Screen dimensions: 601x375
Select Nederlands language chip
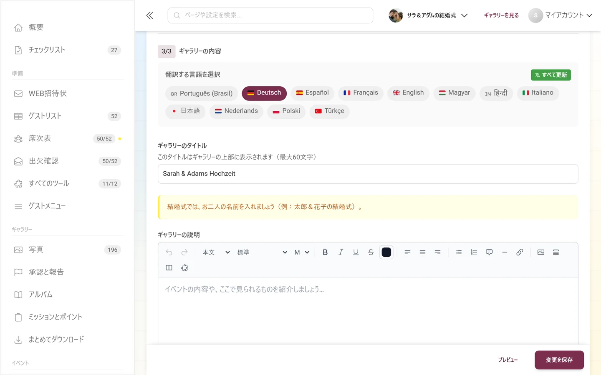236,111
